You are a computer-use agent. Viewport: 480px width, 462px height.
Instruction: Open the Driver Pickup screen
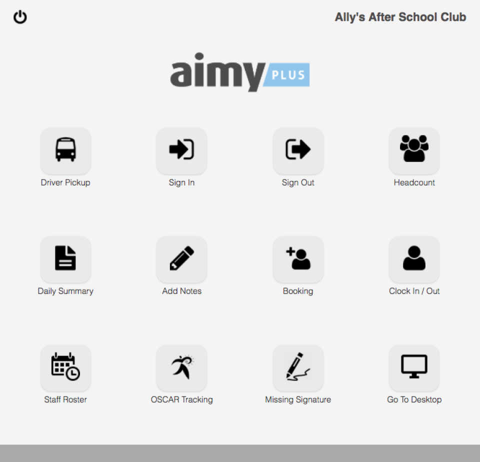[x=65, y=151]
